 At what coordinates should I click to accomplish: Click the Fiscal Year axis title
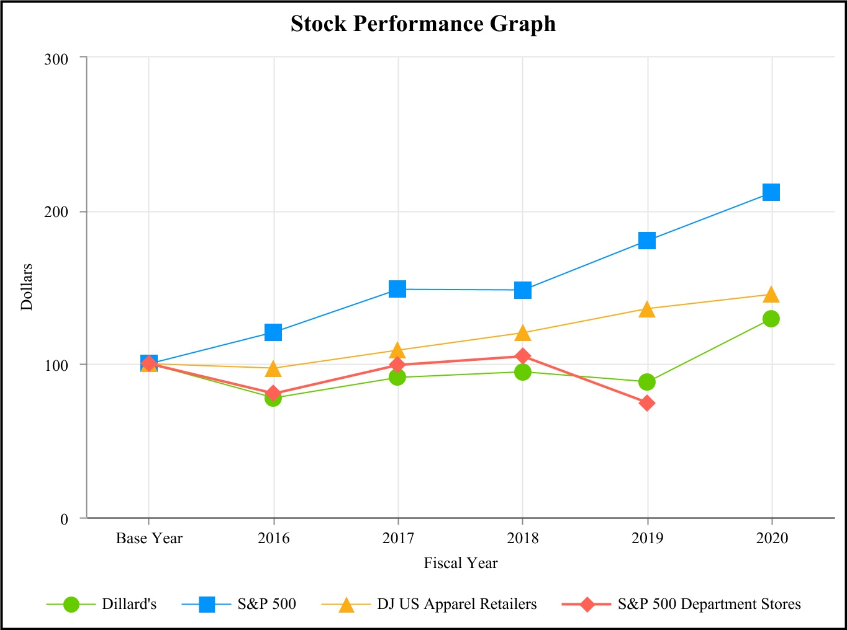tap(461, 563)
